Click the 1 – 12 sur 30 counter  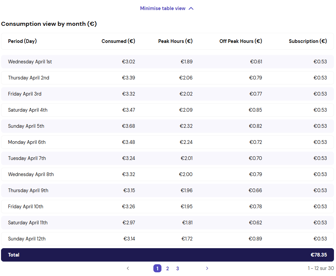321,268
